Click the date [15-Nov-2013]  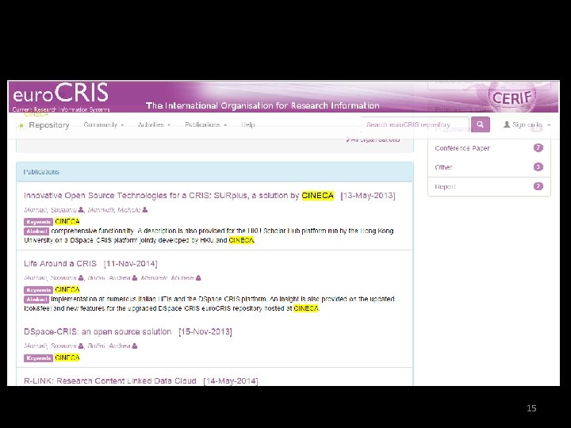[x=205, y=331]
